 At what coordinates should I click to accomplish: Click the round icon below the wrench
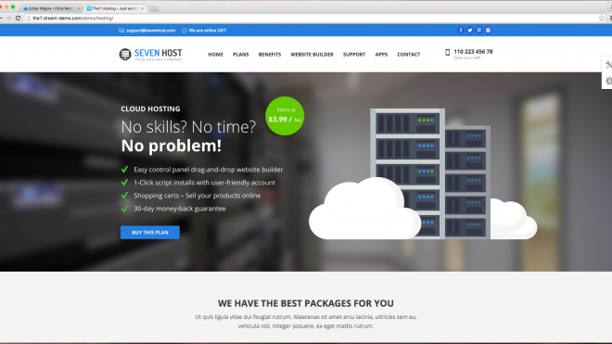(x=608, y=81)
